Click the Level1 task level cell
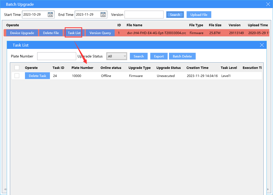 click(226, 76)
